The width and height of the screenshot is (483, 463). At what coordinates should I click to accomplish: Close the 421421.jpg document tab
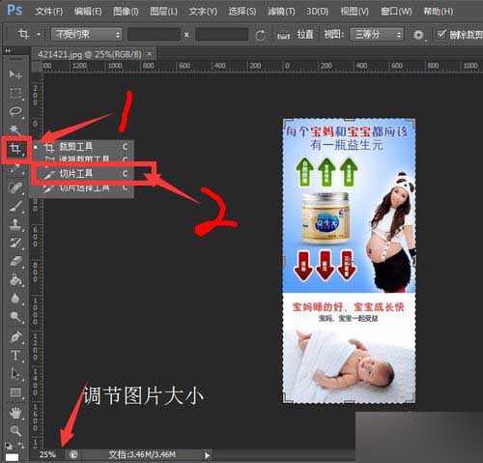coord(149,54)
